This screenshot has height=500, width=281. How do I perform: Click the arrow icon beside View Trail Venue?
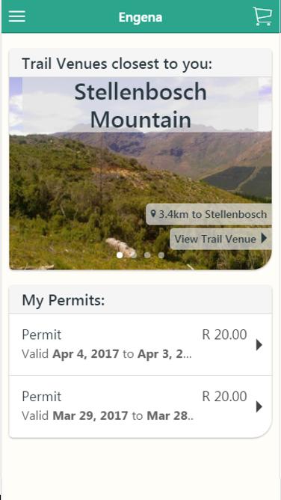pos(264,238)
